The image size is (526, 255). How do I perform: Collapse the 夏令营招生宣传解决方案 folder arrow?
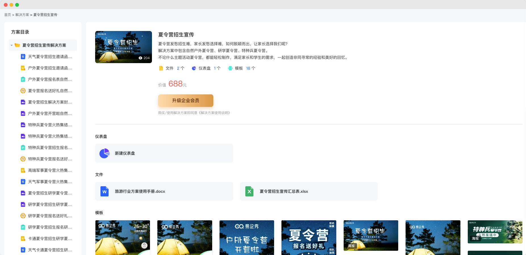[x=12, y=45]
